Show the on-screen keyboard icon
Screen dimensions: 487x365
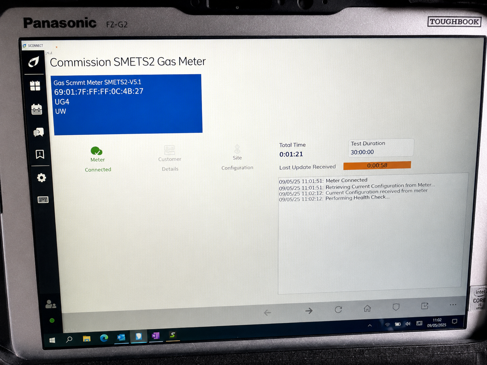tap(43, 200)
